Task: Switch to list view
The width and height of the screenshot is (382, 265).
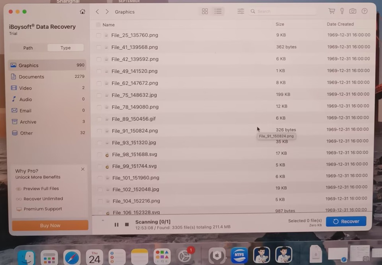Action: point(218,11)
